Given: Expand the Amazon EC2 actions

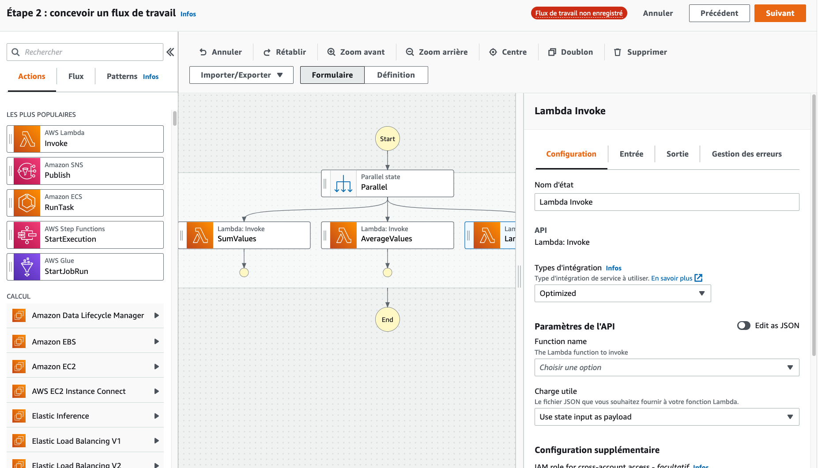Looking at the screenshot, I should 156,366.
